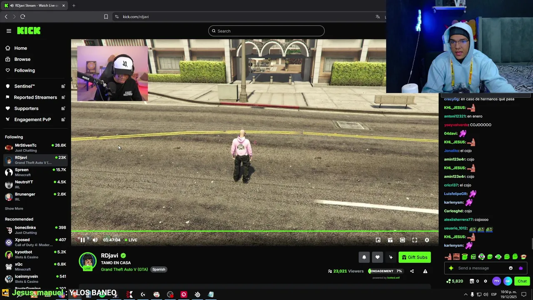Go back in browser history
This screenshot has width=533, height=300.
pyautogui.click(x=6, y=17)
